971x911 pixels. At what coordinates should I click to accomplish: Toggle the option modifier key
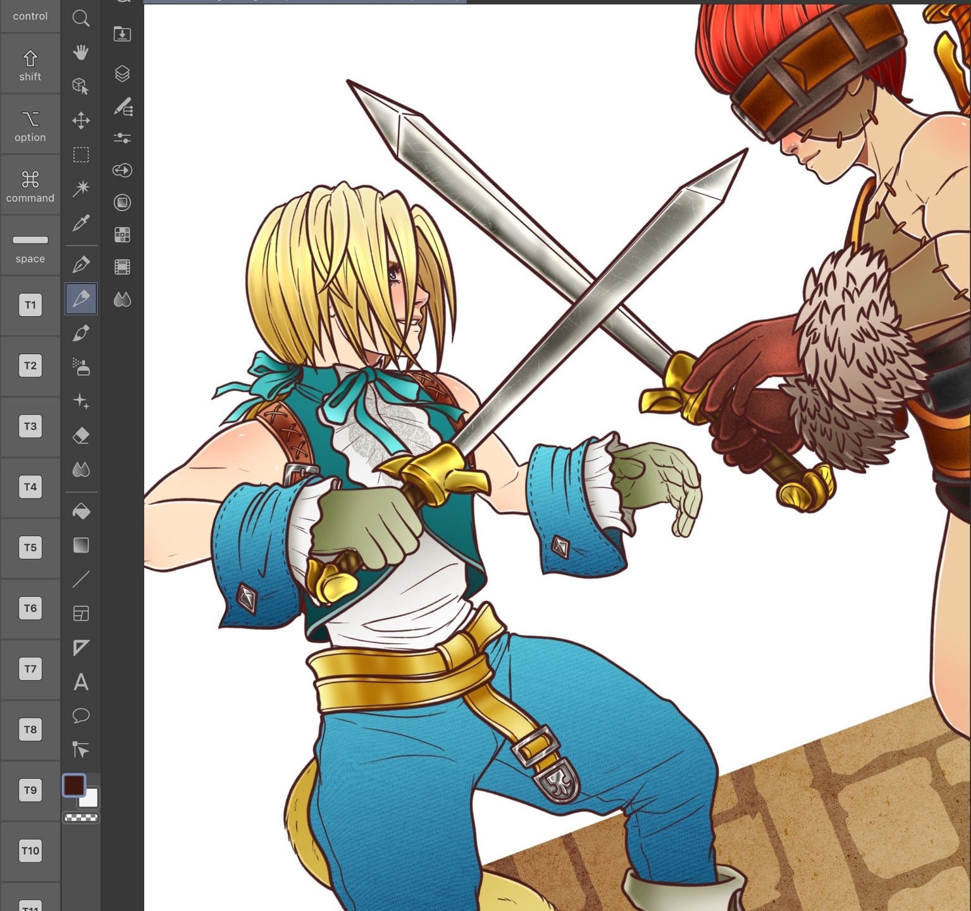[30, 126]
